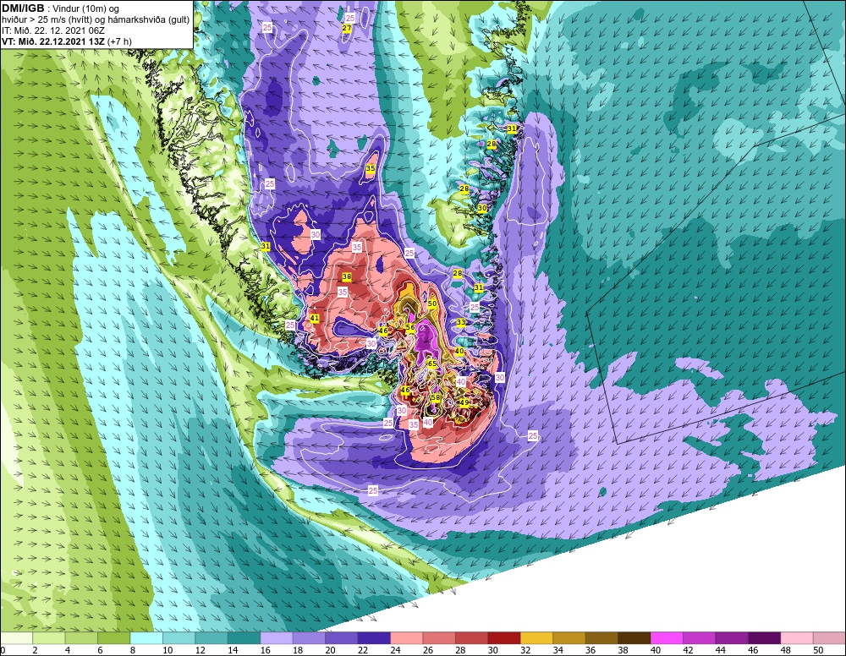The height and width of the screenshot is (656, 846).
Task: Click the legend scale number 26
Action: (427, 651)
